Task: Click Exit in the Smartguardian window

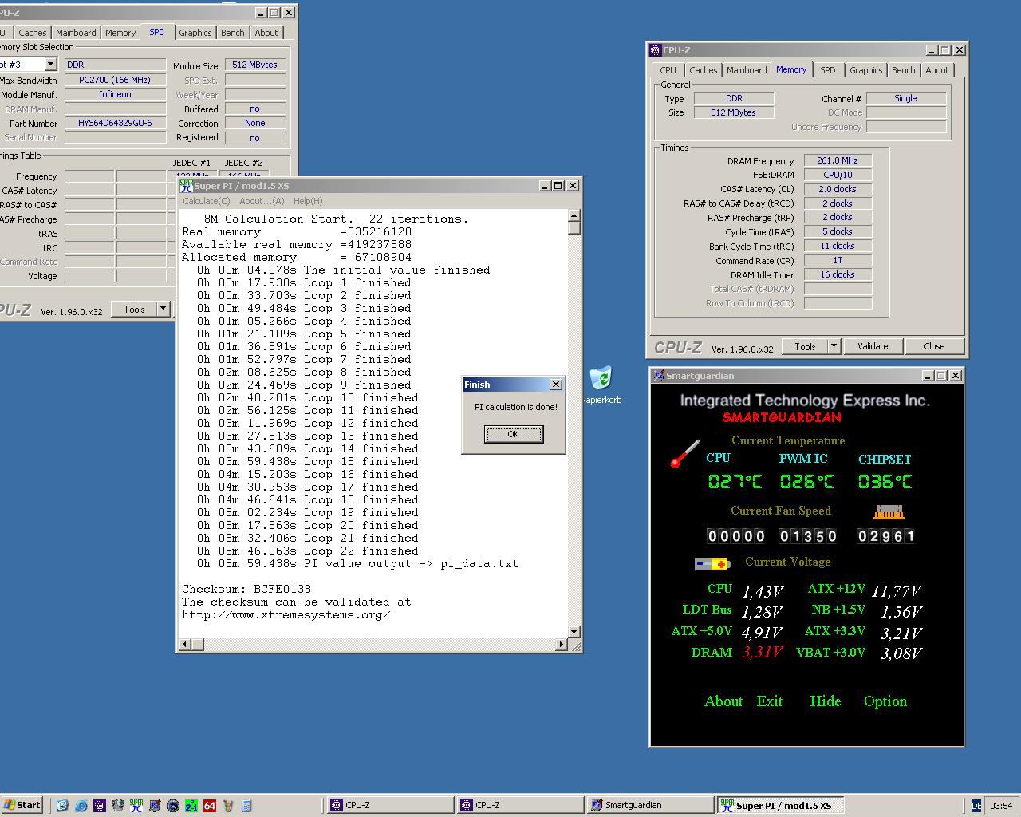Action: pyautogui.click(x=770, y=701)
